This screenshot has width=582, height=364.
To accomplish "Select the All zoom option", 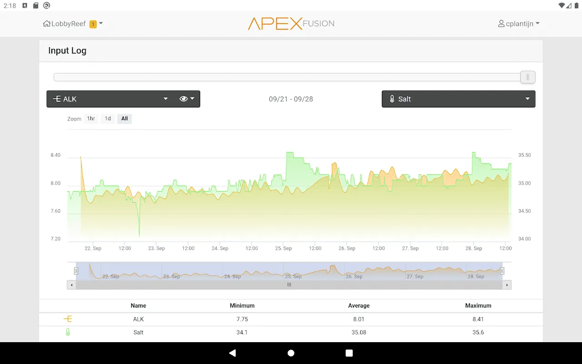I will [124, 118].
